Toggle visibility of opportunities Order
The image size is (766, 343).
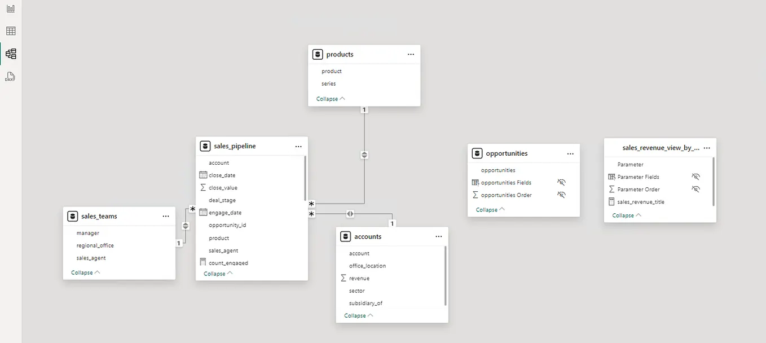pyautogui.click(x=562, y=195)
